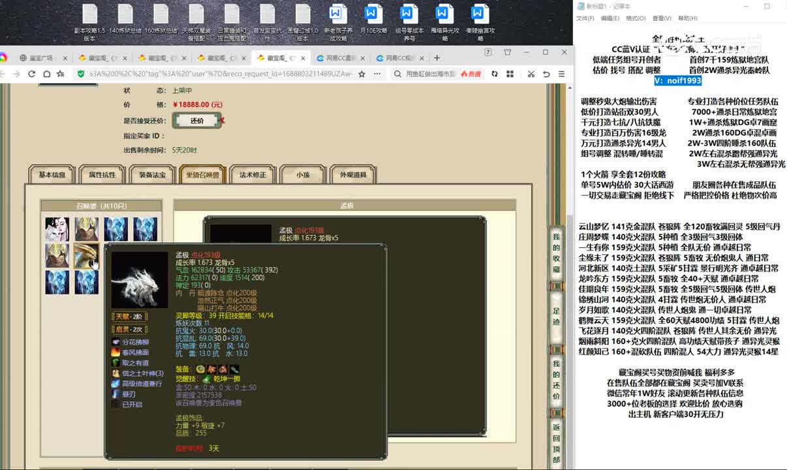
Task: Open the browser main menu hamburger icon
Action: point(562,74)
